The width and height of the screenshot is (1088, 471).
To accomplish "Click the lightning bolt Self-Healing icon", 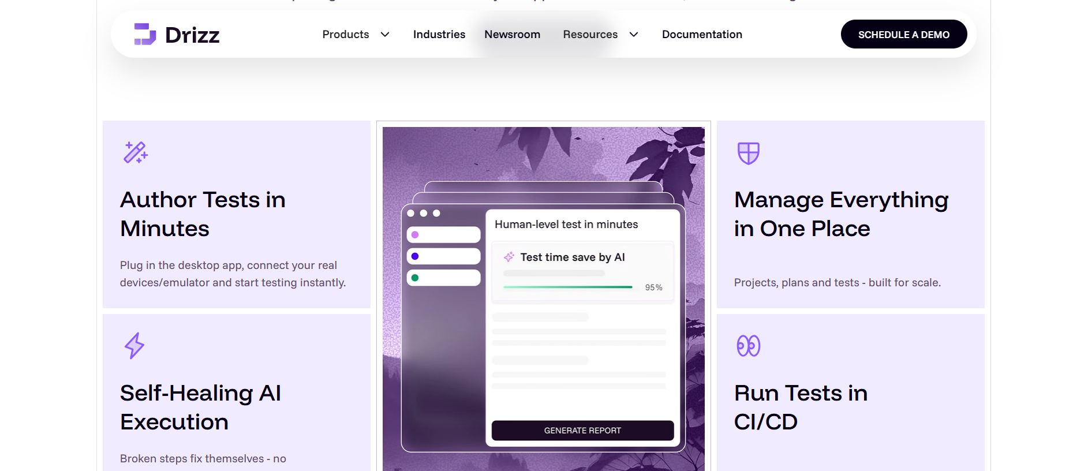I will [134, 346].
